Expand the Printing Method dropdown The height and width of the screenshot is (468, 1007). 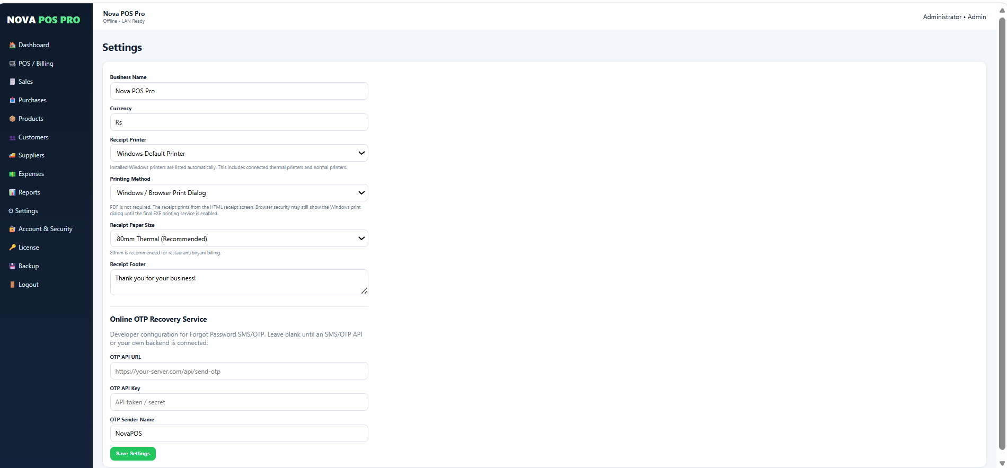pyautogui.click(x=239, y=193)
